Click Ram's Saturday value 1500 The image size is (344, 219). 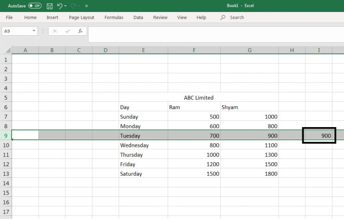[194, 173]
